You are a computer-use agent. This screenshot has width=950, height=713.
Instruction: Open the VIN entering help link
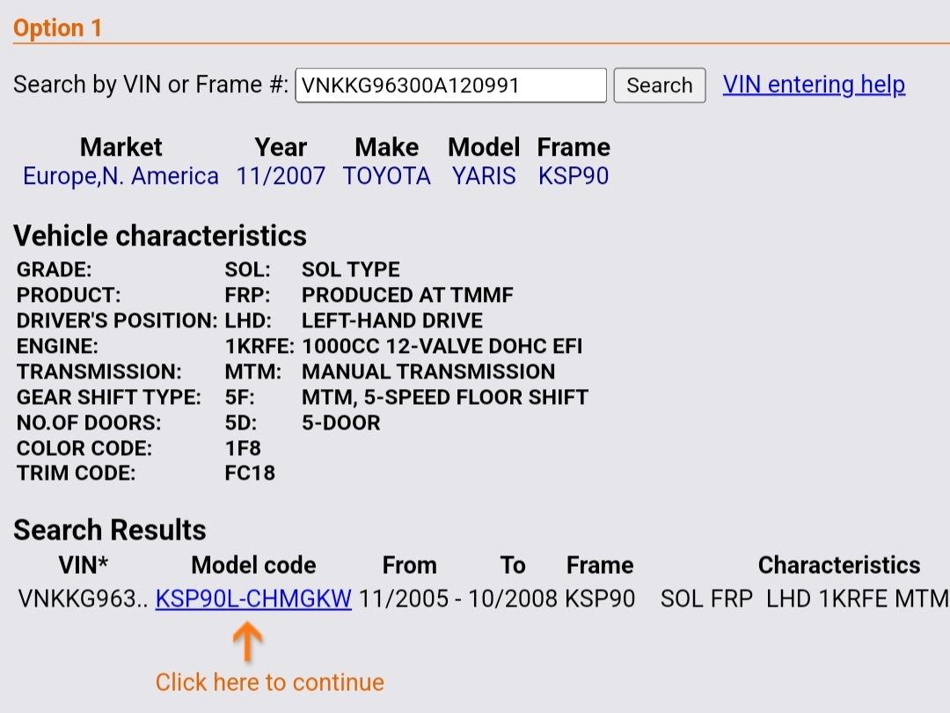pos(814,85)
